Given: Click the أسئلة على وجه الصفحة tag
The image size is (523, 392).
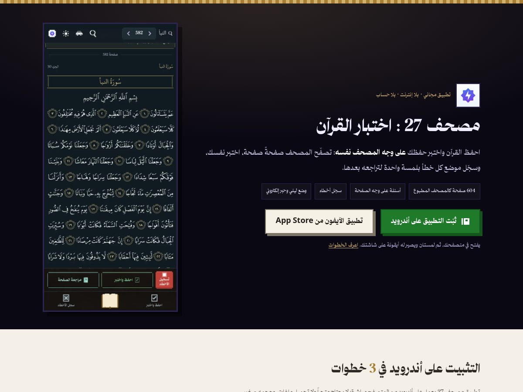Looking at the screenshot, I should coord(377,191).
